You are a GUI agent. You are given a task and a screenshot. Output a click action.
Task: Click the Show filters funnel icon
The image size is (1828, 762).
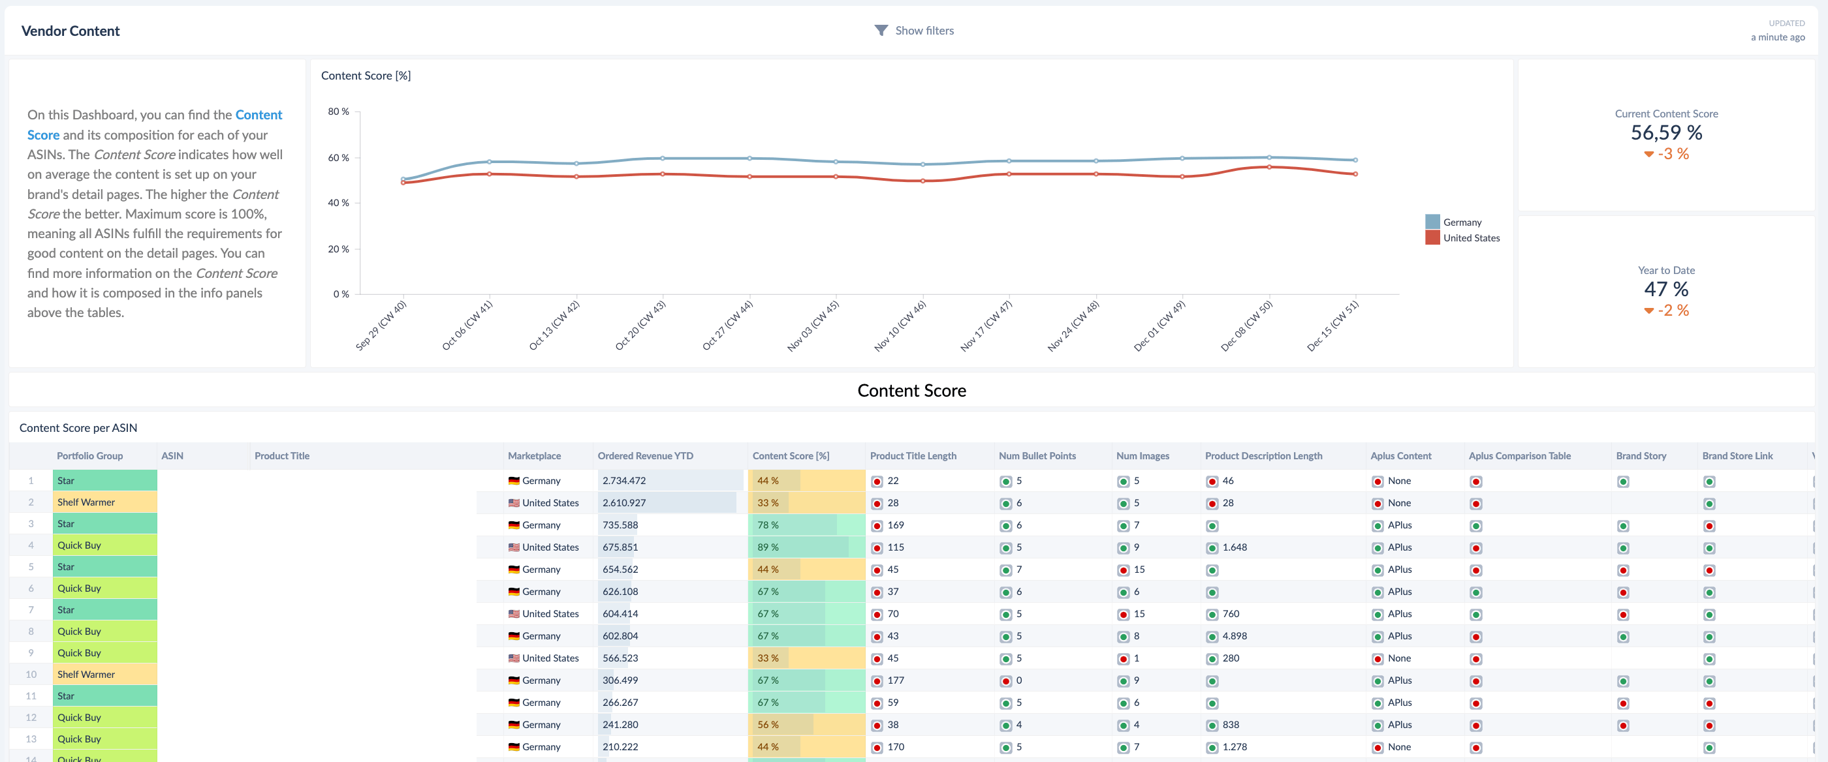(881, 31)
